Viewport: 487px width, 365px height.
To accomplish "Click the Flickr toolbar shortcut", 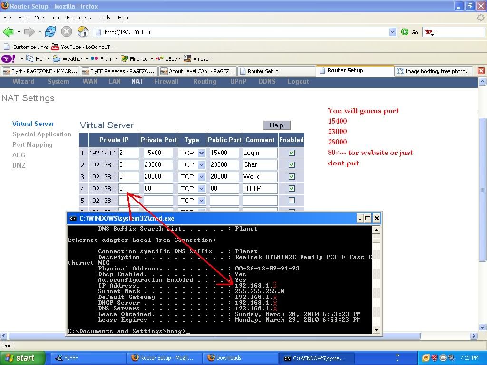I will pos(102,59).
